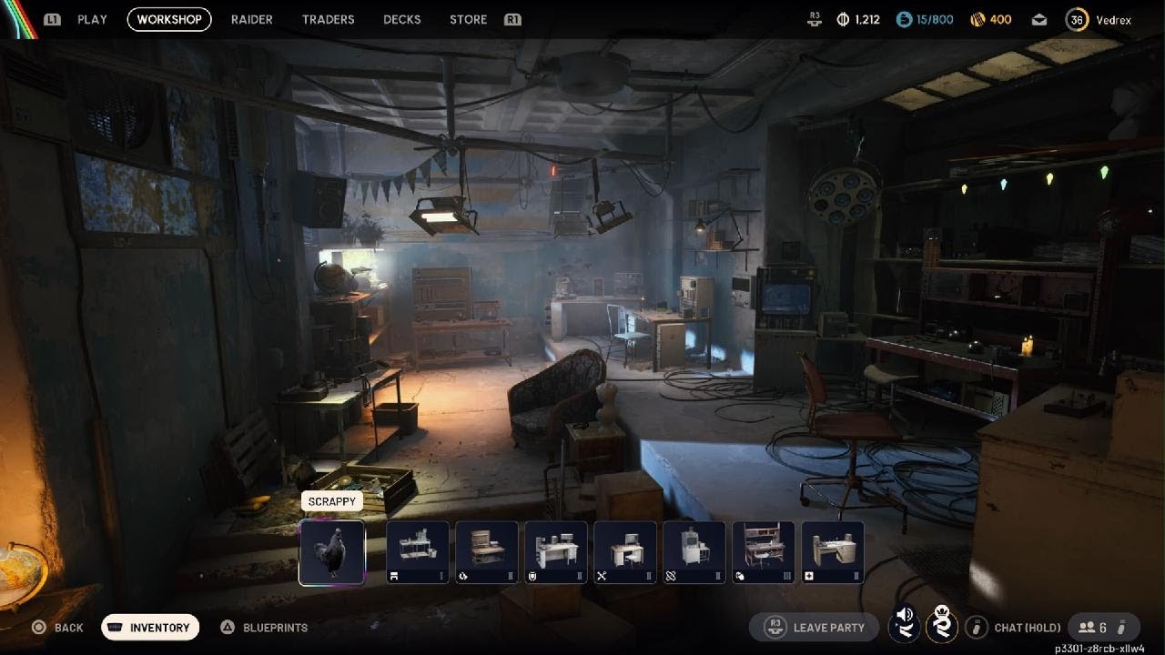Click the level 36 ring badge

pos(1077,19)
